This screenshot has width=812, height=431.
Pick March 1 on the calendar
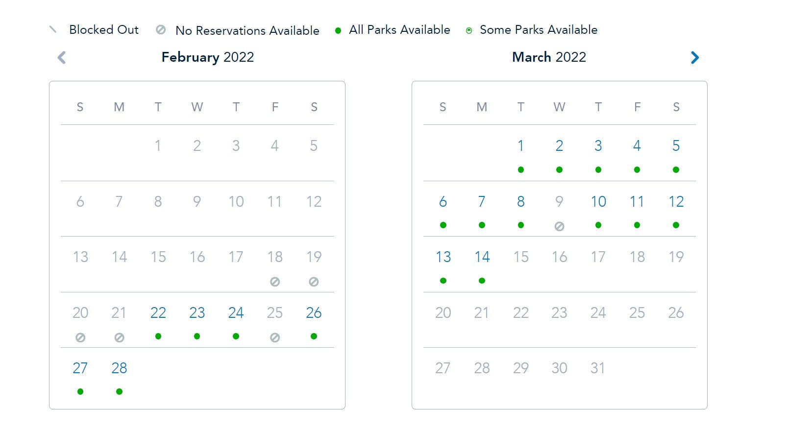(520, 145)
